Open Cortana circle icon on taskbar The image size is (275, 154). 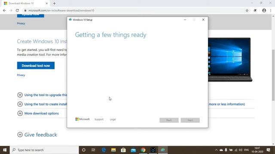pos(84,150)
